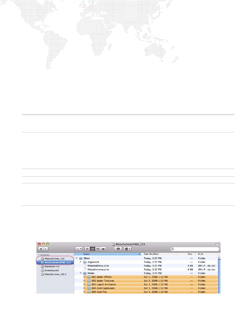Click the 004.Reel Explosions folder icon

(89, 288)
